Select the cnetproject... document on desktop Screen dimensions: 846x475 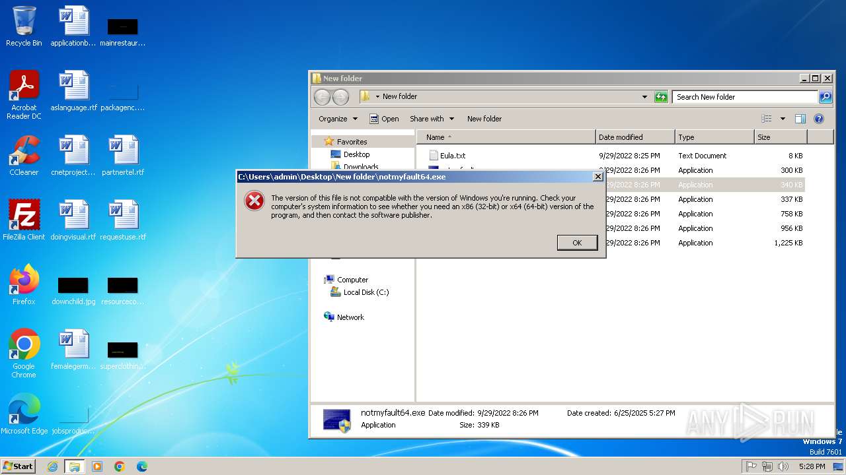click(73, 156)
